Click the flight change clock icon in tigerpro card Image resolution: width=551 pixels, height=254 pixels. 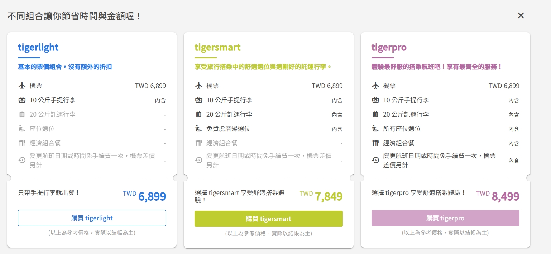[x=375, y=160]
